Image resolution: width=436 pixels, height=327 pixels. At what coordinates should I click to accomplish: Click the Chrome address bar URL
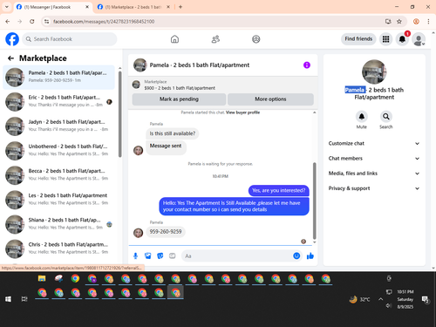coord(104,22)
